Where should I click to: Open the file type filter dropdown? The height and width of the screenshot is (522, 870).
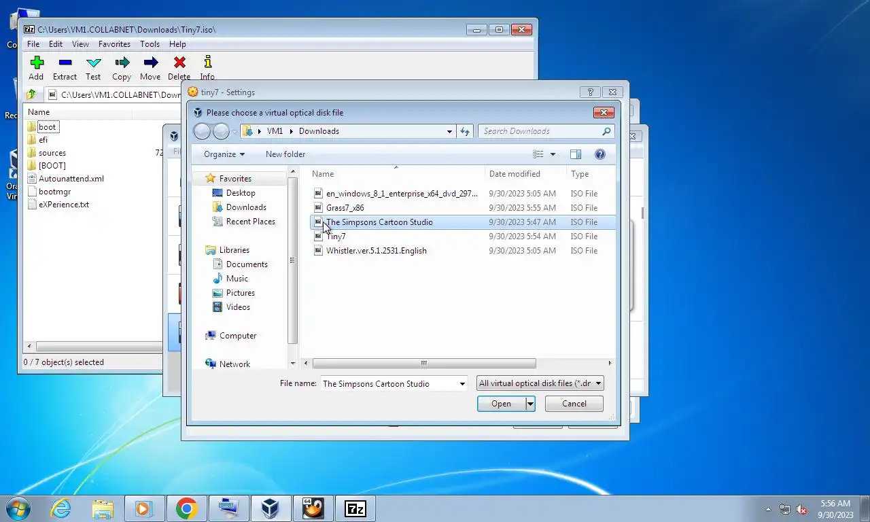pos(540,383)
